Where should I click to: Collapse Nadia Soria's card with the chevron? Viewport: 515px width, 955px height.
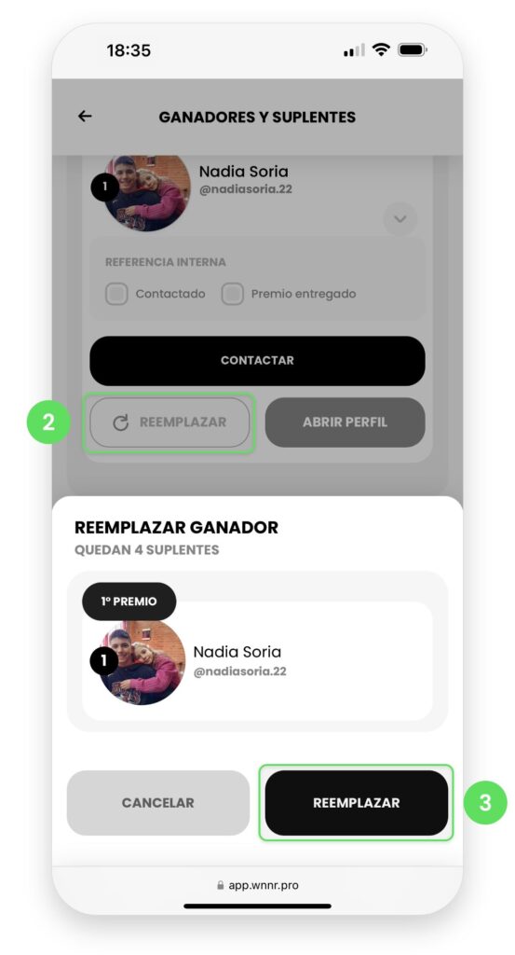click(x=400, y=218)
